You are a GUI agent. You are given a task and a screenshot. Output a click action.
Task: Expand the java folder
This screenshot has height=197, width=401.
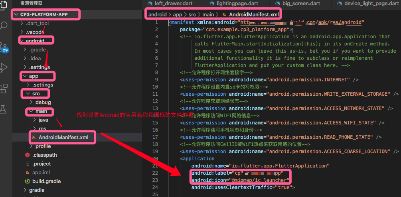tap(43, 120)
